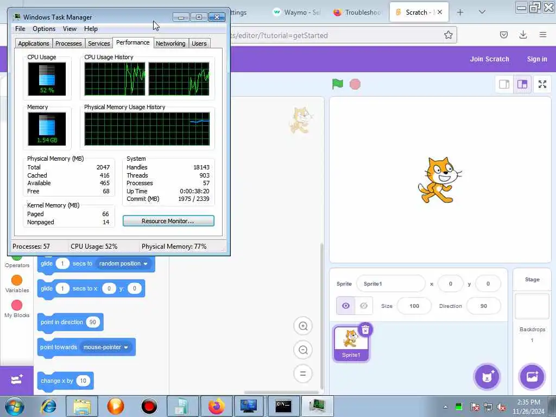Bookmark this page with the star icon
This screenshot has height=417, width=556.
coord(448,35)
